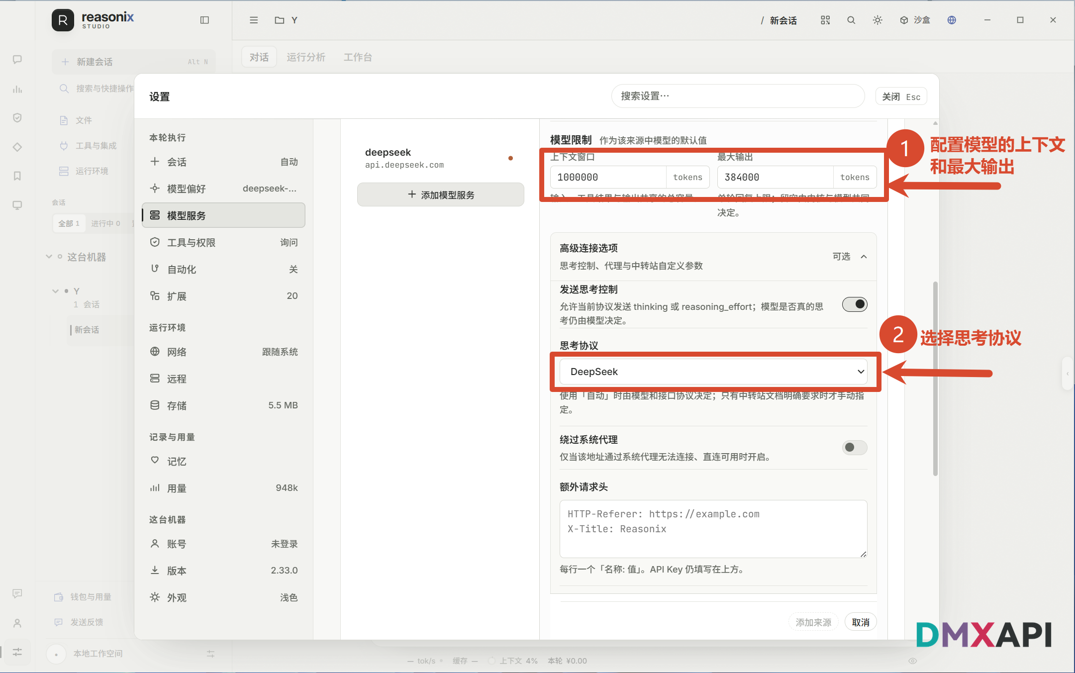Open 存储 5.5 MB settings row
The image size is (1075, 673).
(x=224, y=405)
